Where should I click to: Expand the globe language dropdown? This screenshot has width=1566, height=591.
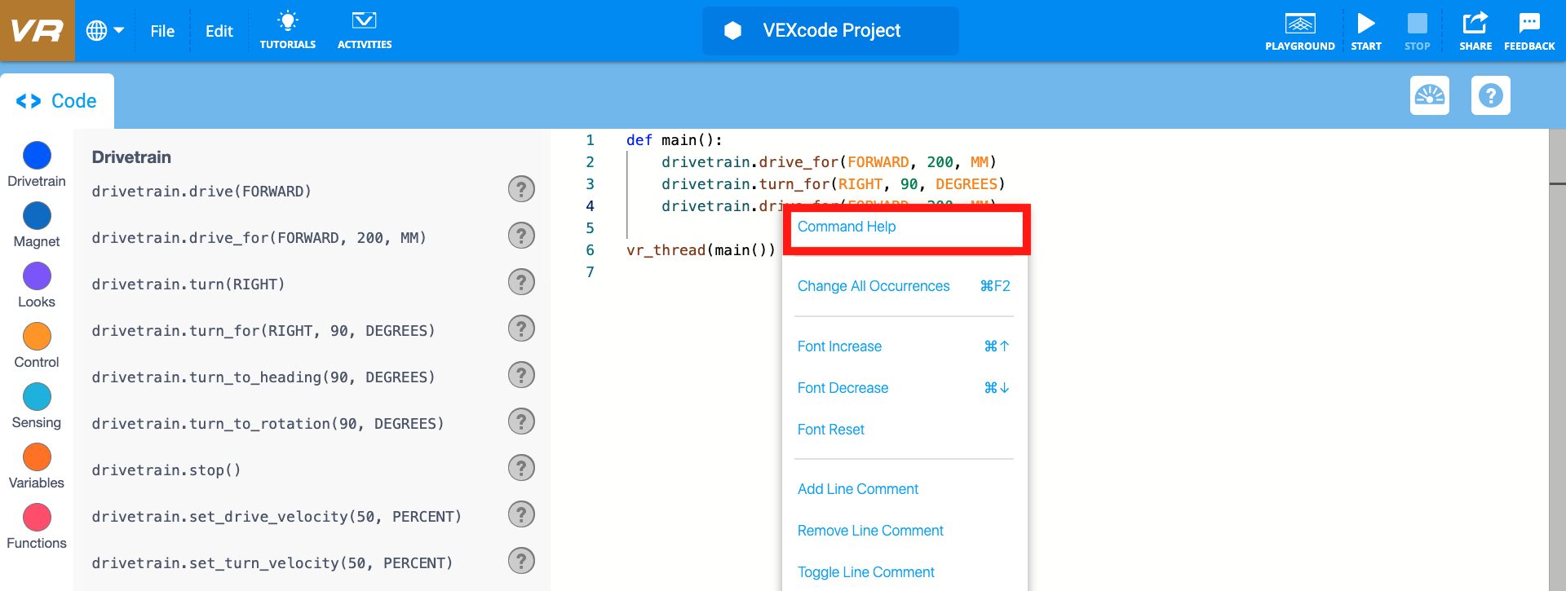105,31
